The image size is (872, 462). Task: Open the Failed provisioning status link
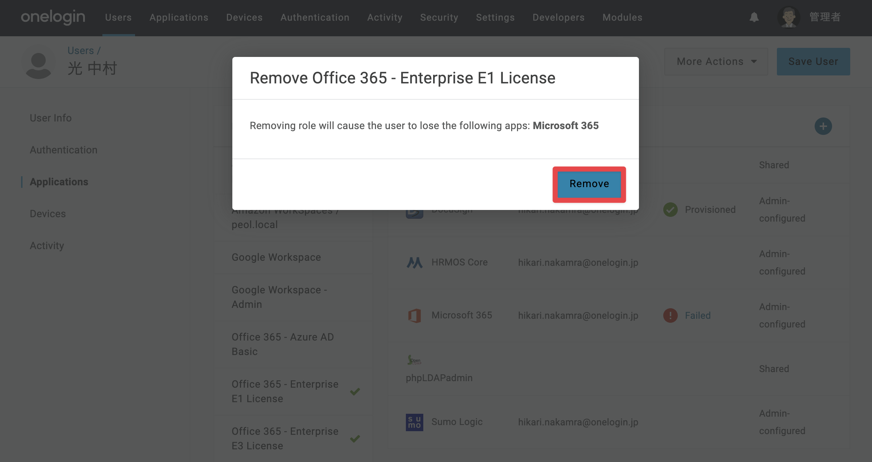pyautogui.click(x=698, y=315)
